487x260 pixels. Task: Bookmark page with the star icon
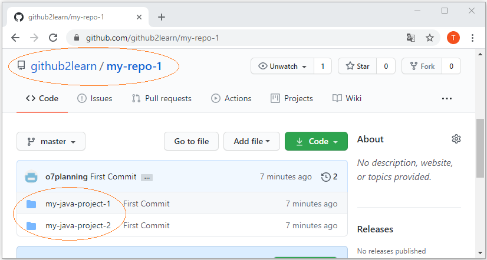(x=430, y=38)
